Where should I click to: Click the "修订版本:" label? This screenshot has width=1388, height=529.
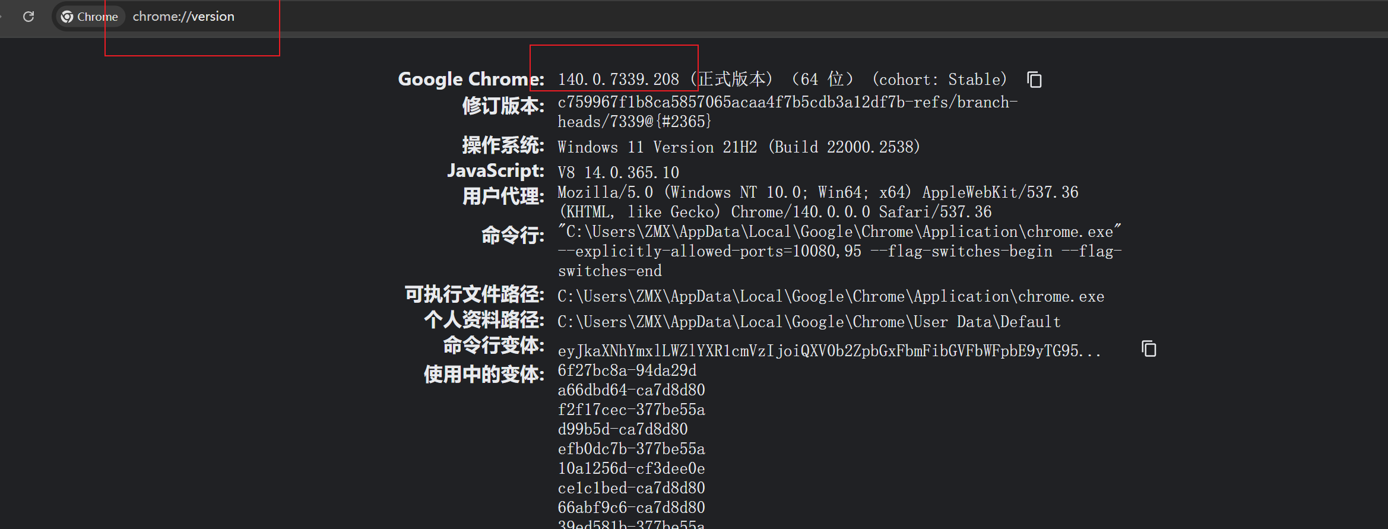tap(503, 106)
